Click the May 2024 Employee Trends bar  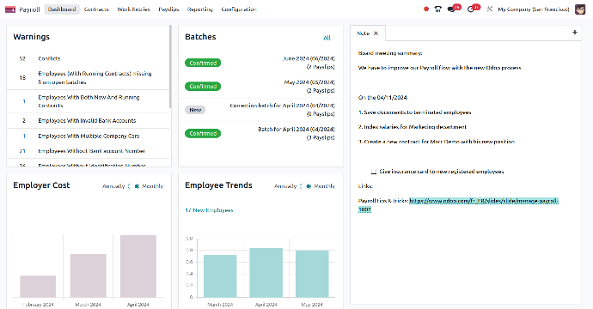pos(312,274)
